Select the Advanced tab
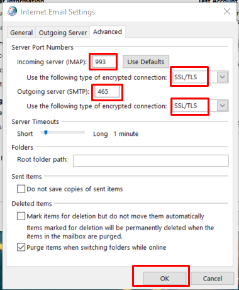This screenshot has width=239, height=290. pyautogui.click(x=108, y=32)
